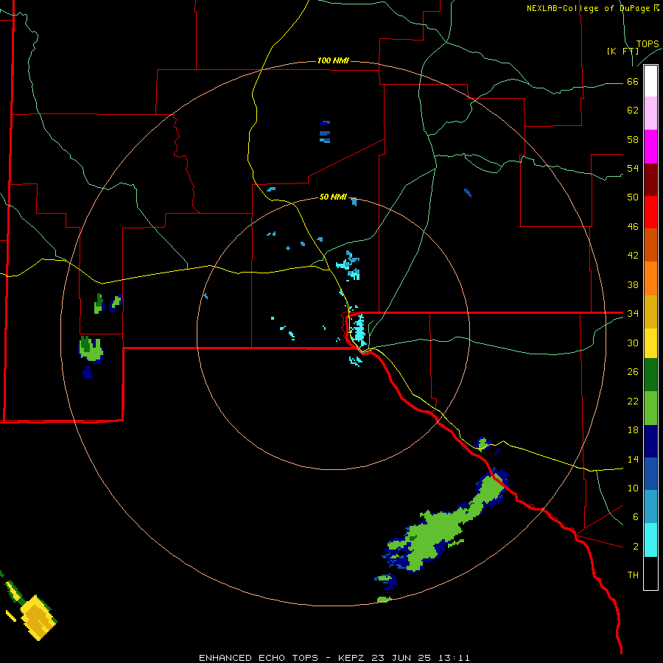Click the '6' legend value
Viewport: 663px width, 663px height.
click(636, 516)
